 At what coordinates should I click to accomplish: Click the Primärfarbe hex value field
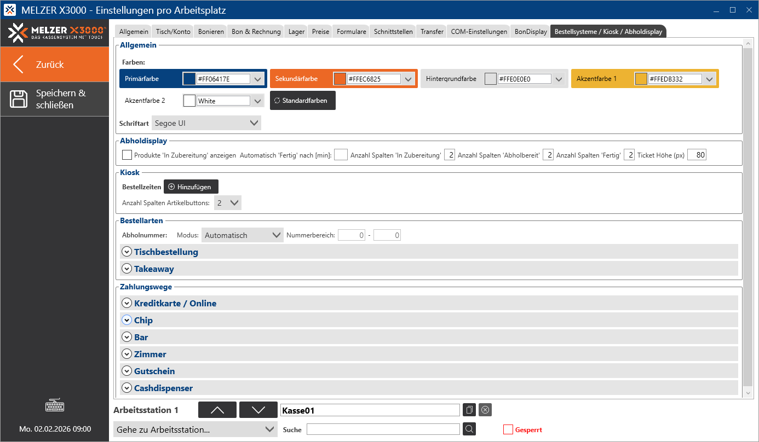223,79
